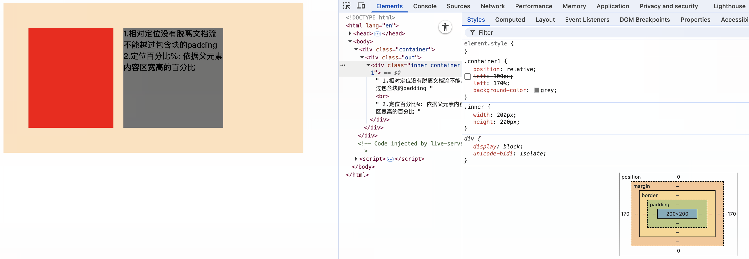Collapse the inner container1 div node
Screen dimensions: 749x259
368,65
